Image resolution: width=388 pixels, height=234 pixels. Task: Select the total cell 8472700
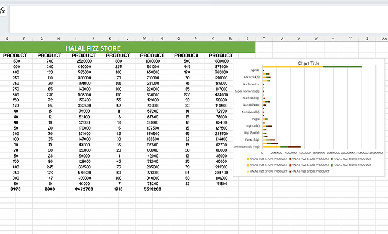tap(84, 189)
